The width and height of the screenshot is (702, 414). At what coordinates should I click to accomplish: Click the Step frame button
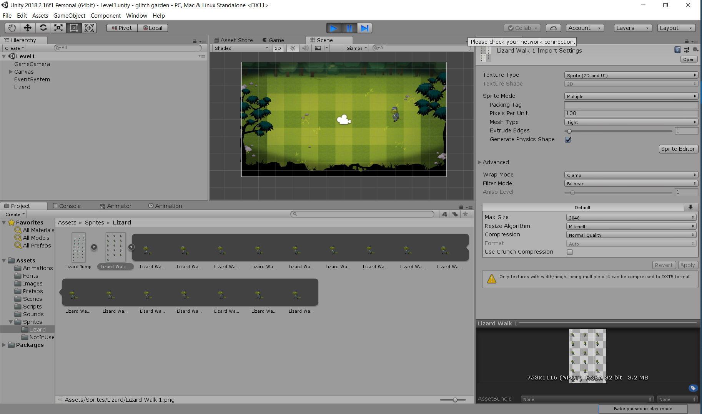pos(365,28)
